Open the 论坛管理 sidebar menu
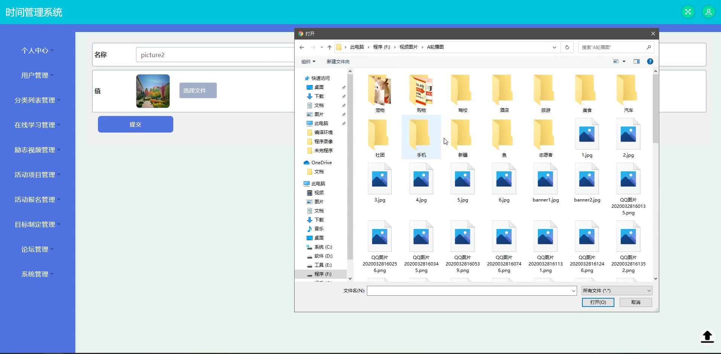The image size is (721, 354). [35, 249]
